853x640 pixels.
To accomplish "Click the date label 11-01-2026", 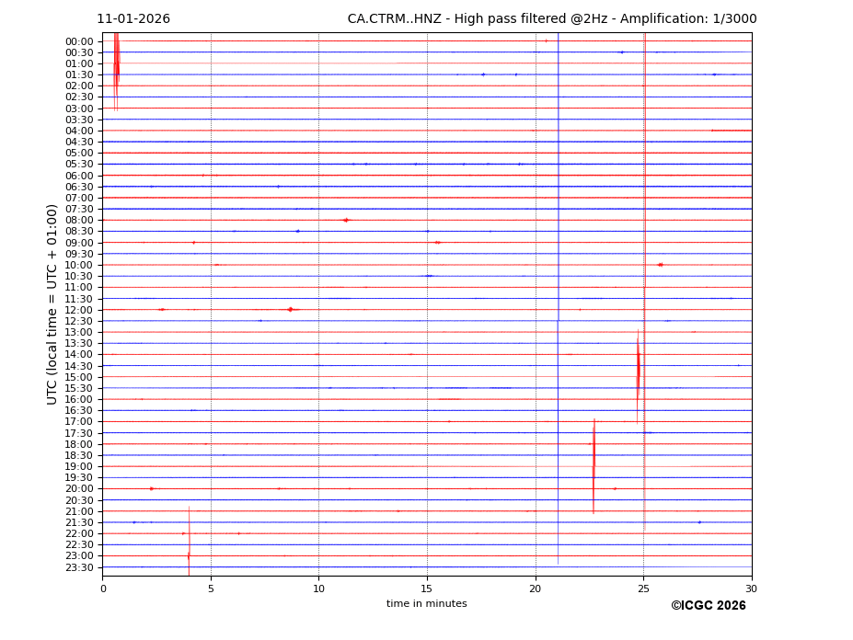I will pyautogui.click(x=133, y=19).
